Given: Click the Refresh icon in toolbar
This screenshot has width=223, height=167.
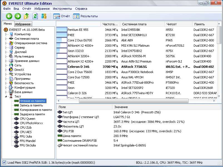Looking at the screenshot, I should [35, 16].
